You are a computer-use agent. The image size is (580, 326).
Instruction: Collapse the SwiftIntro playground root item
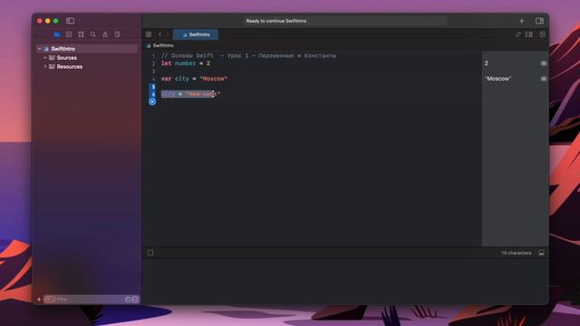39,49
